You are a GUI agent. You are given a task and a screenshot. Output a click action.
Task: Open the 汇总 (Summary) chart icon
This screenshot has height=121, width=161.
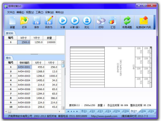(113, 21)
